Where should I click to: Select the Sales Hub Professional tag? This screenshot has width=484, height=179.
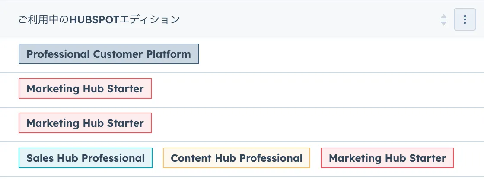pyautogui.click(x=86, y=158)
